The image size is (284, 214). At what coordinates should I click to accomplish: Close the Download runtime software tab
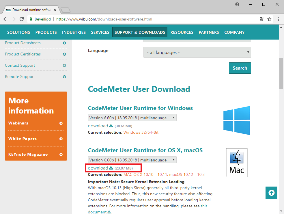[x=55, y=10]
